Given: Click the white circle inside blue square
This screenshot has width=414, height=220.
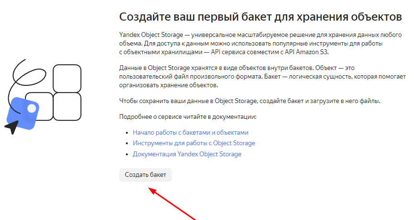Looking at the screenshot, I should pyautogui.click(x=32, y=109).
